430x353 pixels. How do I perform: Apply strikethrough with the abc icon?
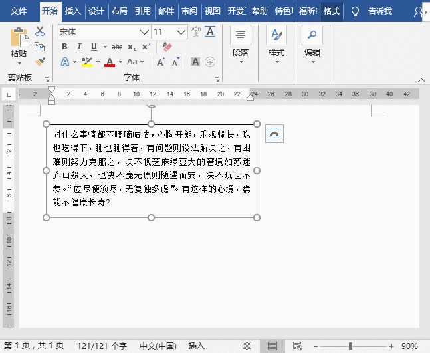click(117, 47)
